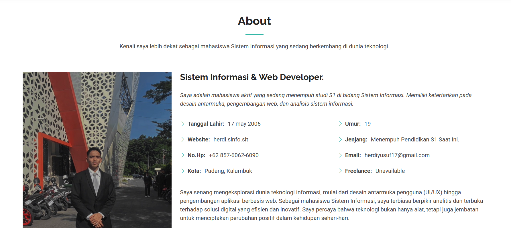Image resolution: width=511 pixels, height=228 pixels.
Task: Click the About heading
Action: (x=254, y=21)
